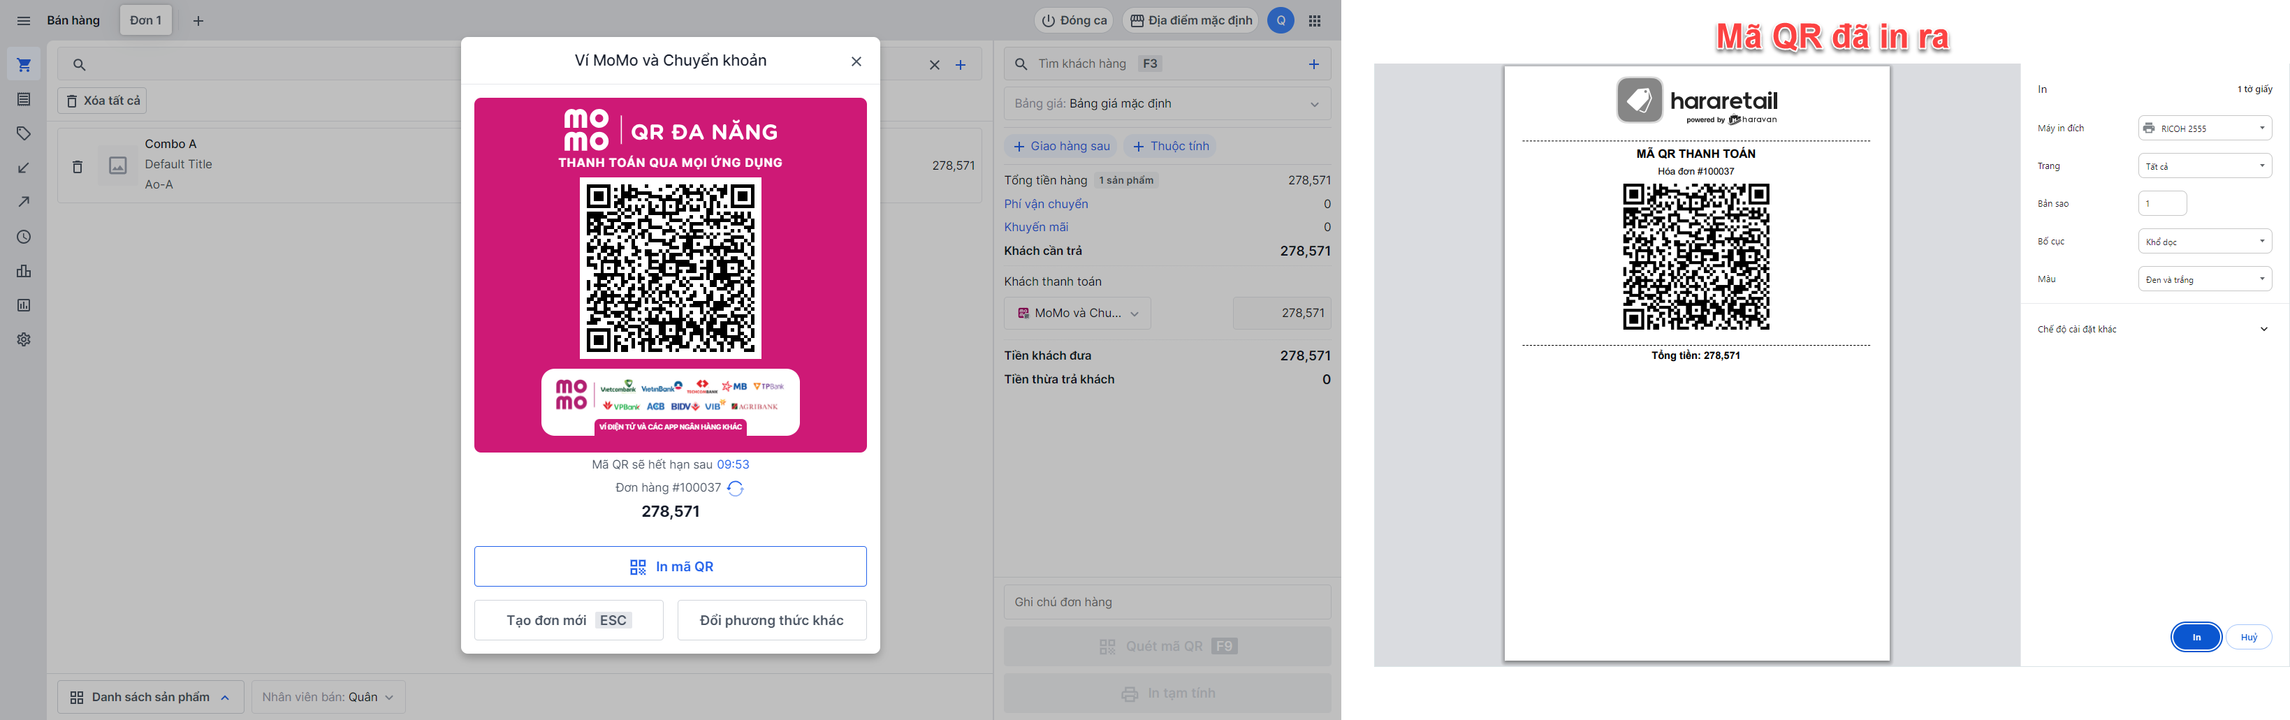Click the product search magnifier icon

pyautogui.click(x=79, y=65)
